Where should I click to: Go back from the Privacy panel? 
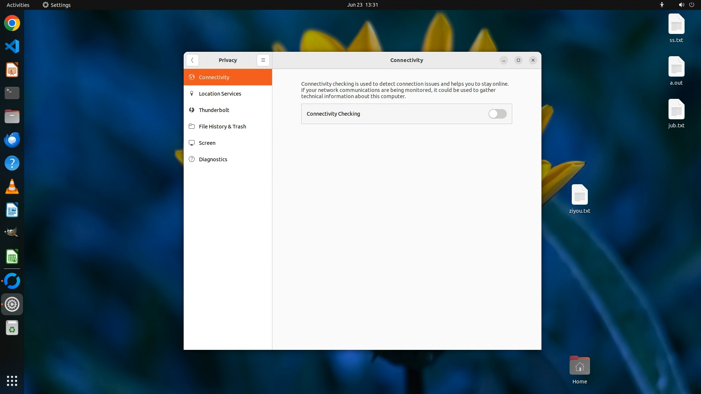point(192,60)
